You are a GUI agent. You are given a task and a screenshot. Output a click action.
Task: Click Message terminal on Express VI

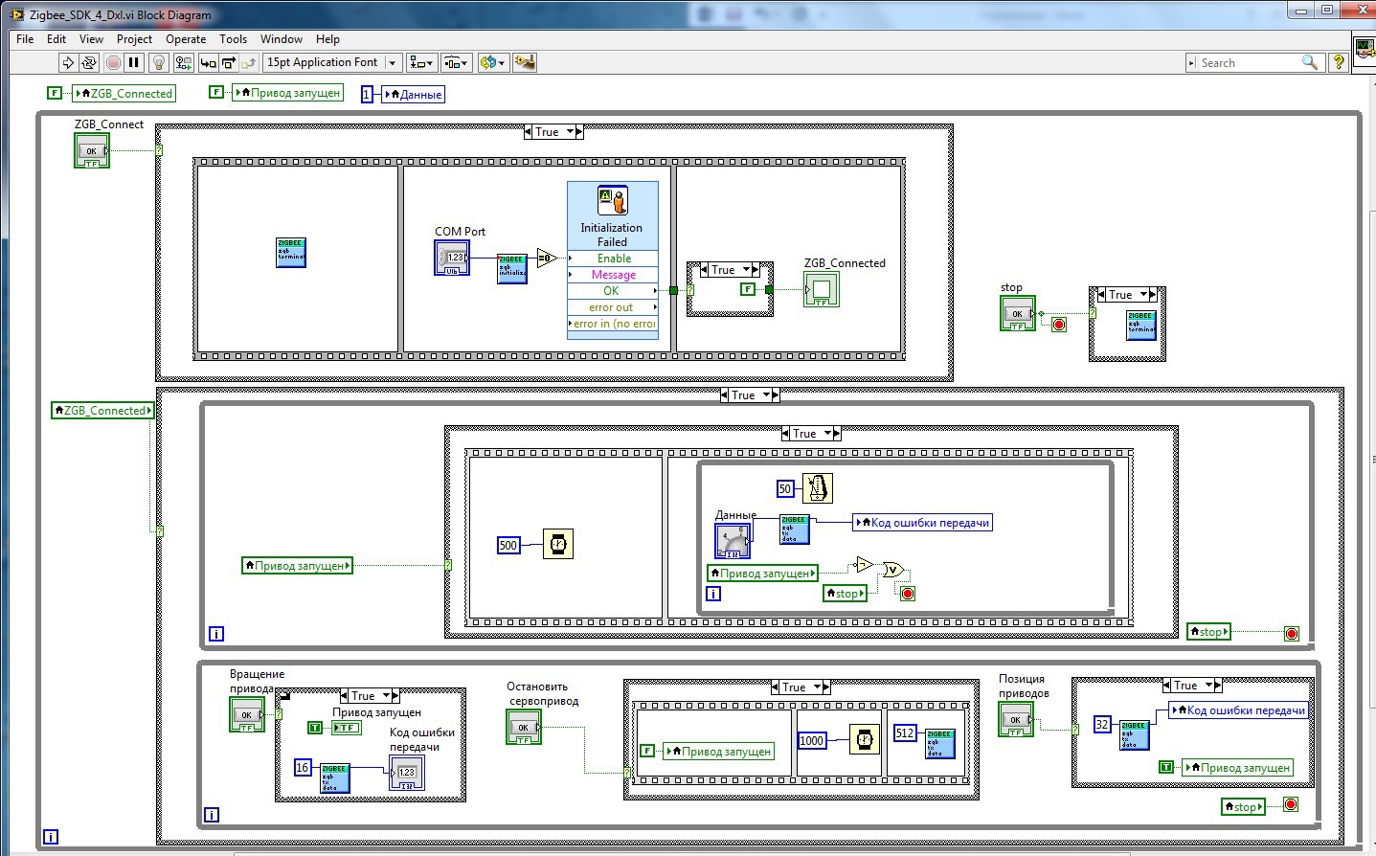(x=613, y=275)
